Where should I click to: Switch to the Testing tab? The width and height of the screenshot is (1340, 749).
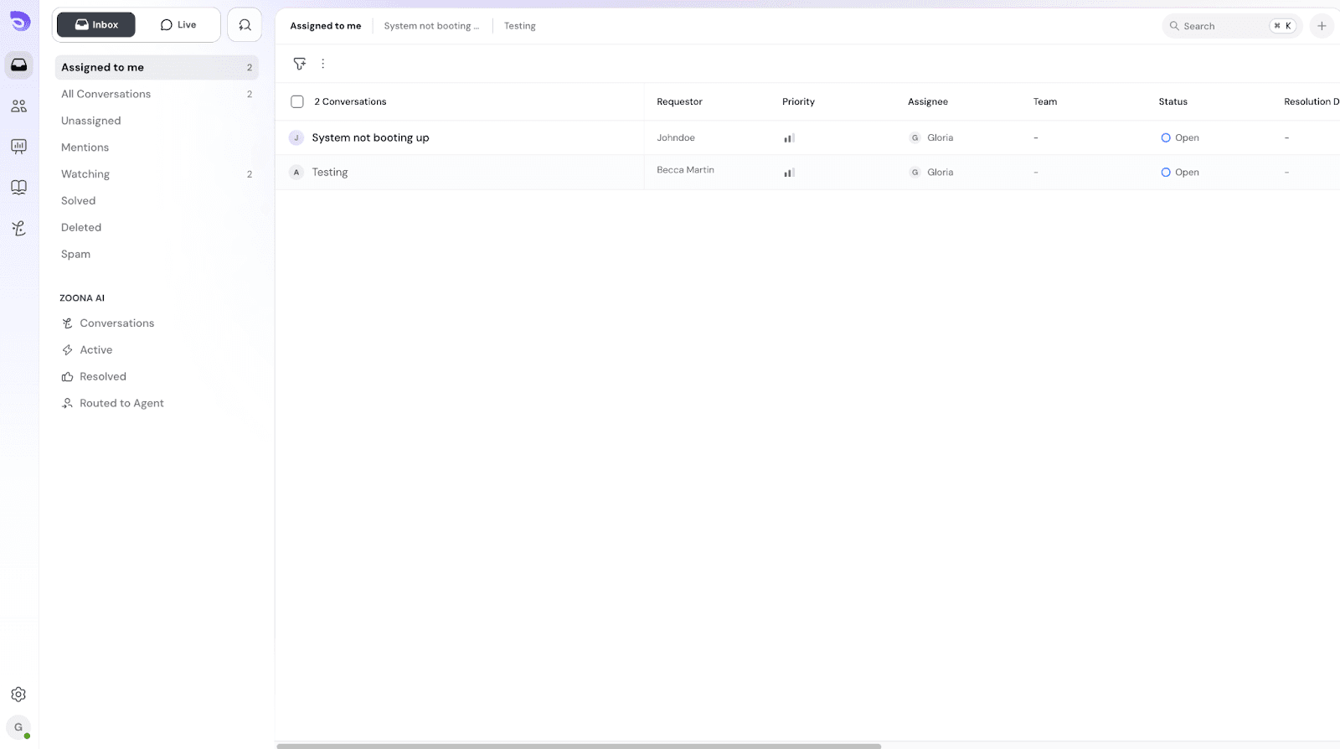(x=519, y=26)
